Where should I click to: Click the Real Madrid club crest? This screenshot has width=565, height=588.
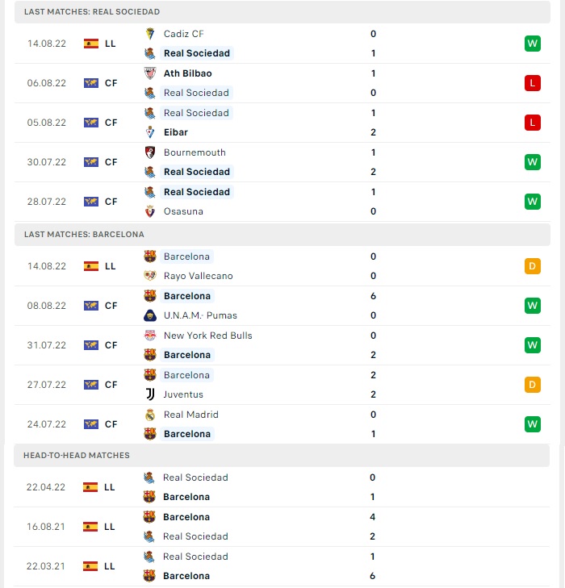click(x=150, y=415)
